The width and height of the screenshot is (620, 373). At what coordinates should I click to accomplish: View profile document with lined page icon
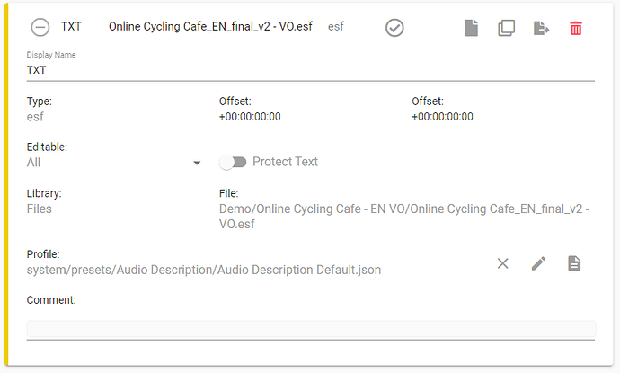[574, 263]
